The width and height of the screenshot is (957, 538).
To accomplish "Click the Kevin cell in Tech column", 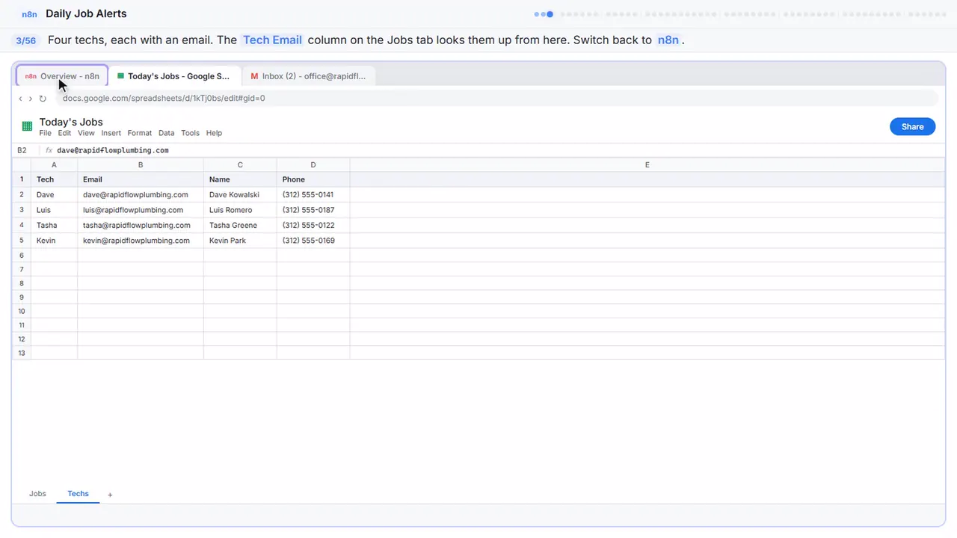I will point(54,241).
